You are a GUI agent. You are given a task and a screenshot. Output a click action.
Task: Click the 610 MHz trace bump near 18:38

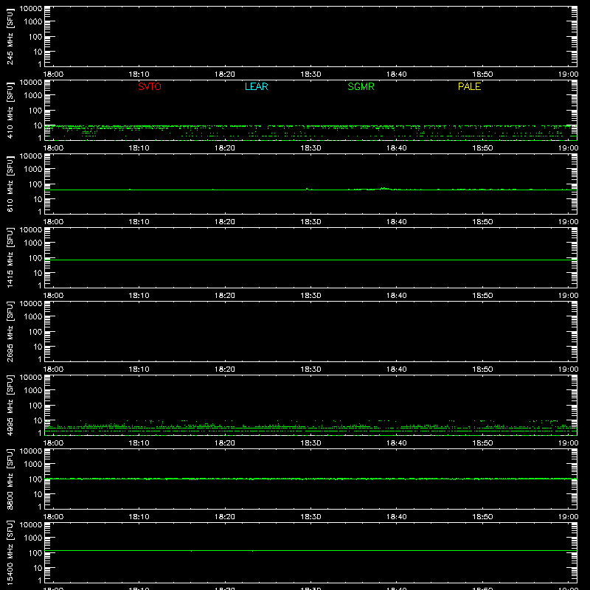[x=383, y=189]
